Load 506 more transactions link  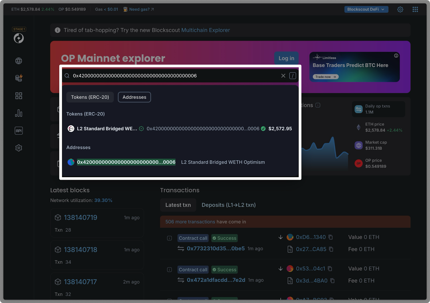point(190,222)
